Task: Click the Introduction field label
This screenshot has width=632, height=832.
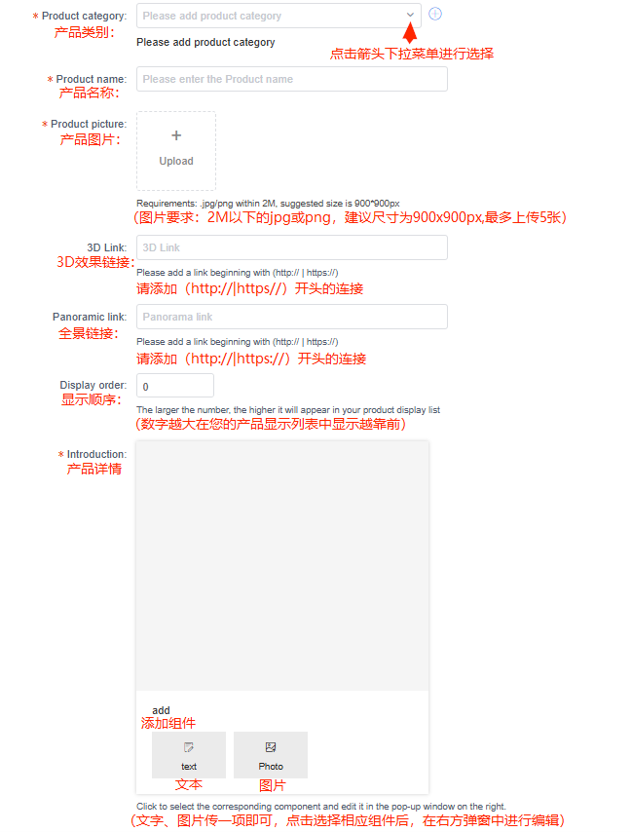Action: pos(96,455)
